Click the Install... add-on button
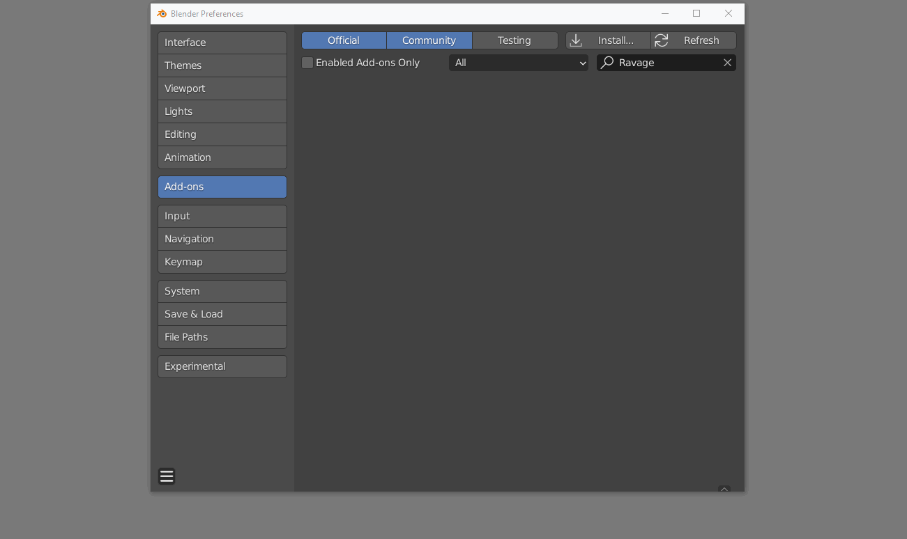 (608, 40)
